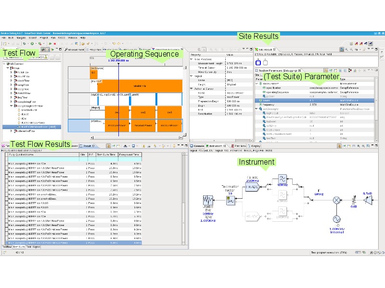Open the File menu
Screen dimensions: 385x288
click(4, 38)
